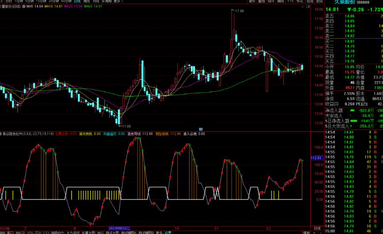Click the MA20 value in the legend
The image size is (383, 234).
pos(73,6)
